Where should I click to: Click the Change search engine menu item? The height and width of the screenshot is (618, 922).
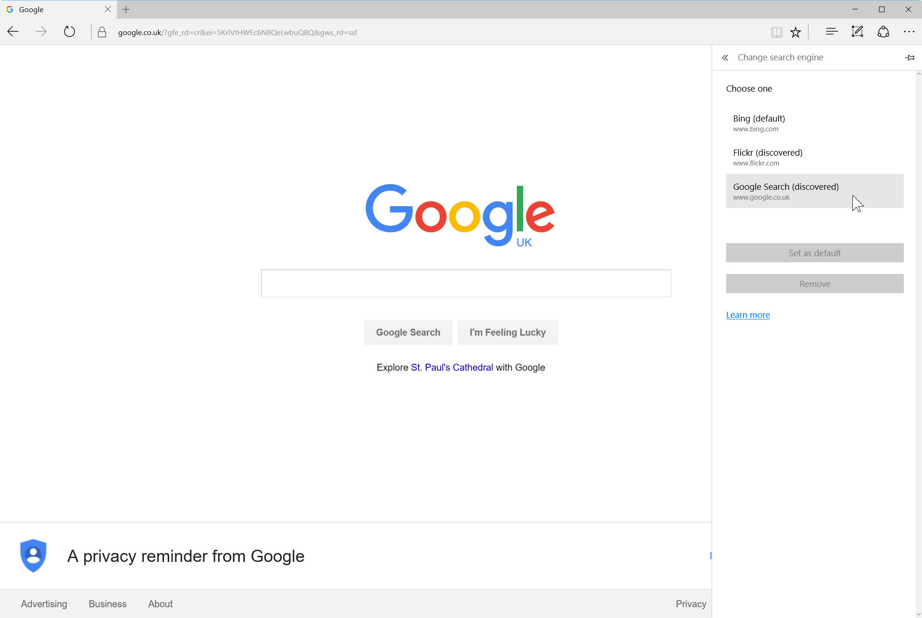(780, 57)
